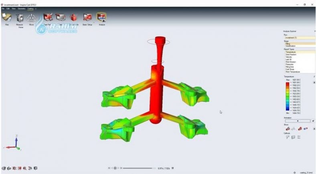Click the Cast Part ribbon icon
This screenshot has height=174, width=316.
point(48,17)
